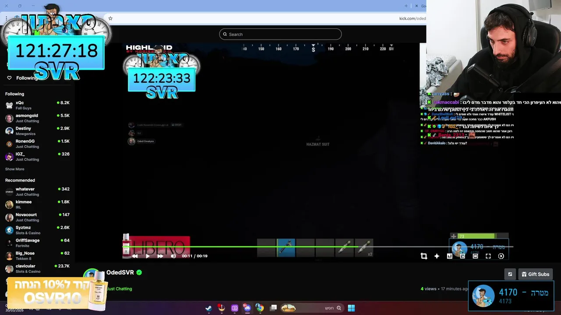Bookmark page with the star icon

(110, 18)
